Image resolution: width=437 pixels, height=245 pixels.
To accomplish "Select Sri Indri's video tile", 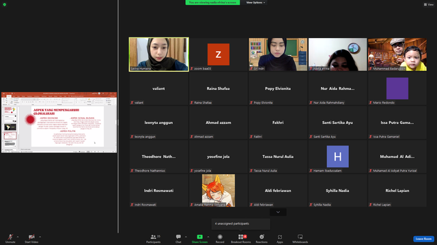I will click(278, 54).
